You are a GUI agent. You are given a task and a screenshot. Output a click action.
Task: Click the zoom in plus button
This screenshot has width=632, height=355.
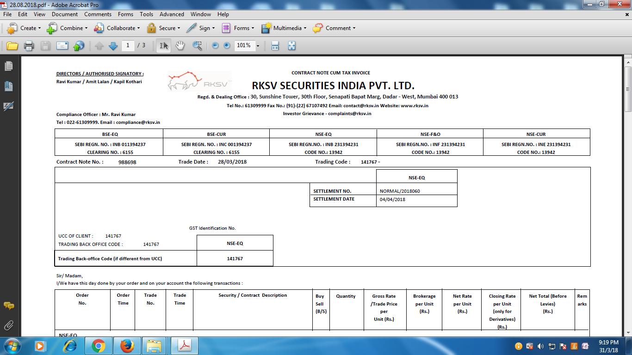click(227, 45)
